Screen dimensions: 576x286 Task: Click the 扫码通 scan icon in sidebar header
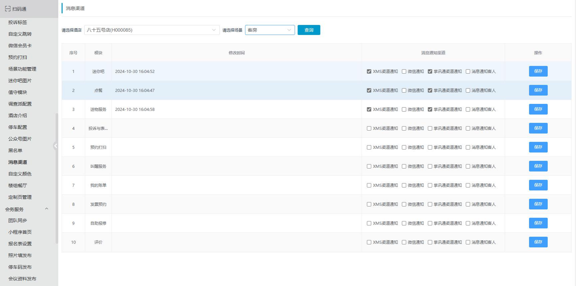(8, 9)
